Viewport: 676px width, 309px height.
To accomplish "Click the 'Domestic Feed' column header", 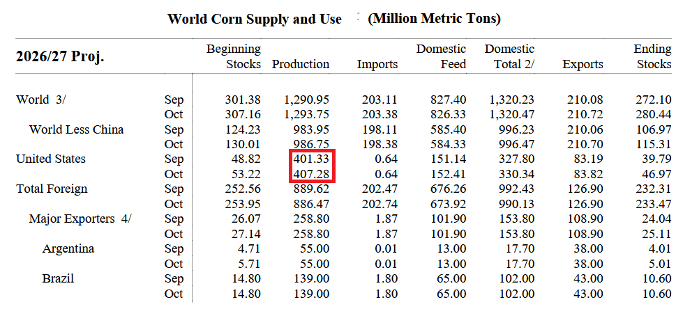I will [x=441, y=56].
